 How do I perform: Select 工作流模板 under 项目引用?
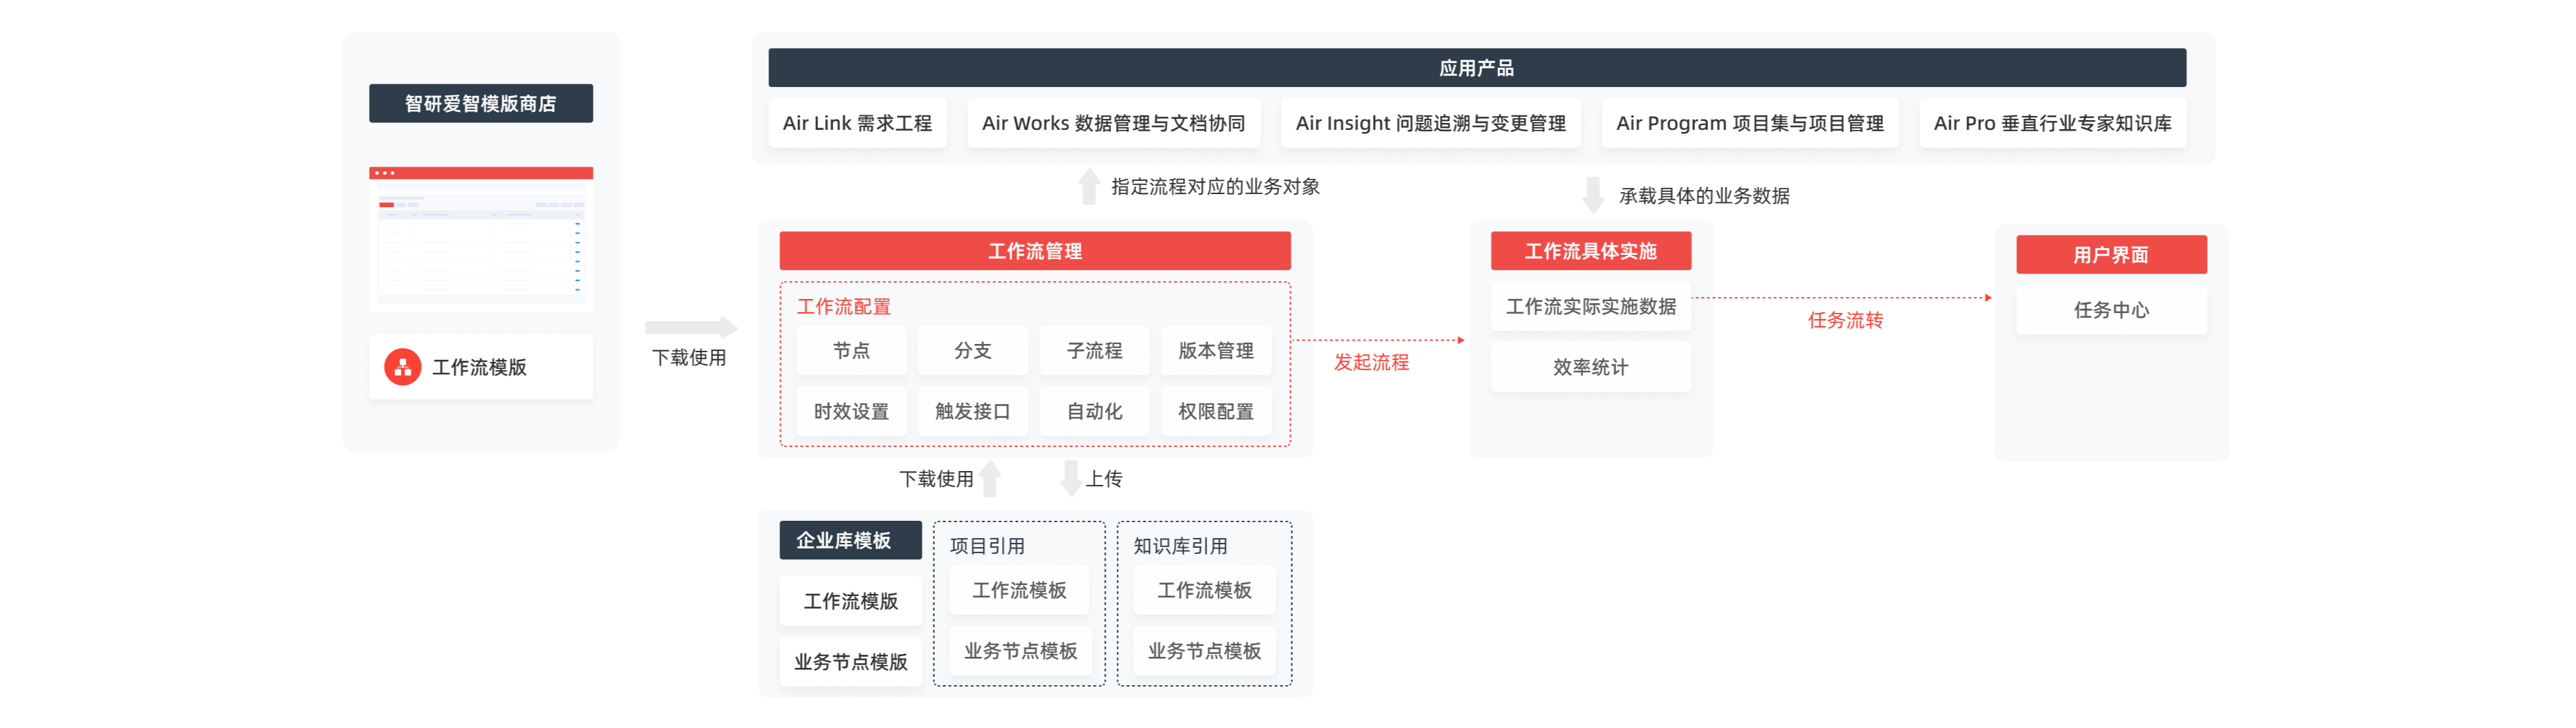click(1020, 590)
